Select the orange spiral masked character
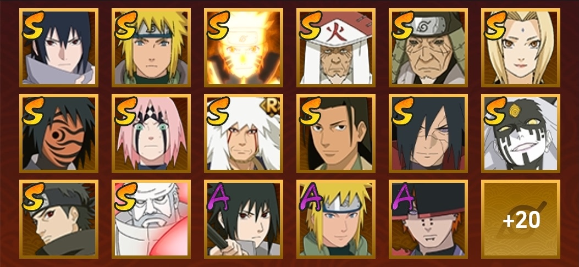Viewport: 579px width, 267px height. tap(59, 133)
